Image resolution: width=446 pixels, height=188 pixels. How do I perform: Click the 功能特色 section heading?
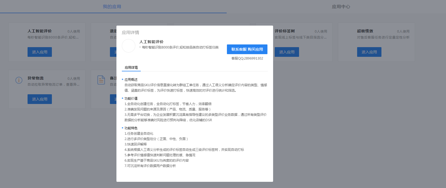point(131,128)
